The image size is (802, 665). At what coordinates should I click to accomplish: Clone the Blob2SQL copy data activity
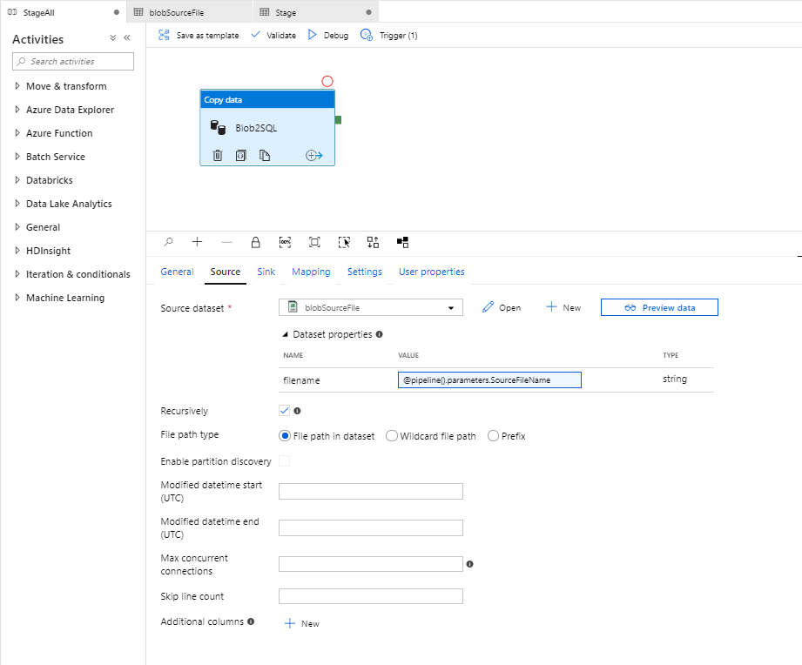click(x=262, y=155)
